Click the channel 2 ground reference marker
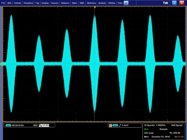The image size is (187, 140). 2,64
